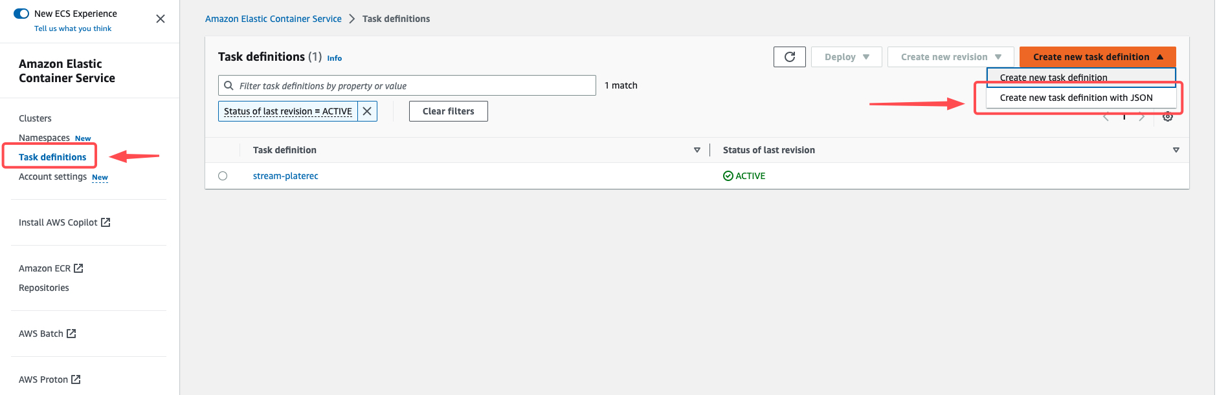The width and height of the screenshot is (1217, 395).
Task: Choose Create new task definition with JSON
Action: [x=1076, y=98]
